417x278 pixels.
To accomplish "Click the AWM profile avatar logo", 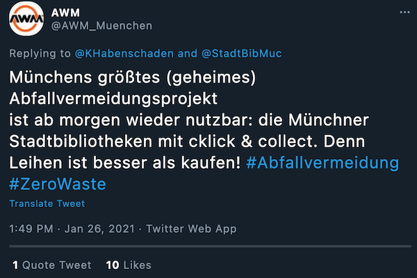I will pyautogui.click(x=27, y=19).
